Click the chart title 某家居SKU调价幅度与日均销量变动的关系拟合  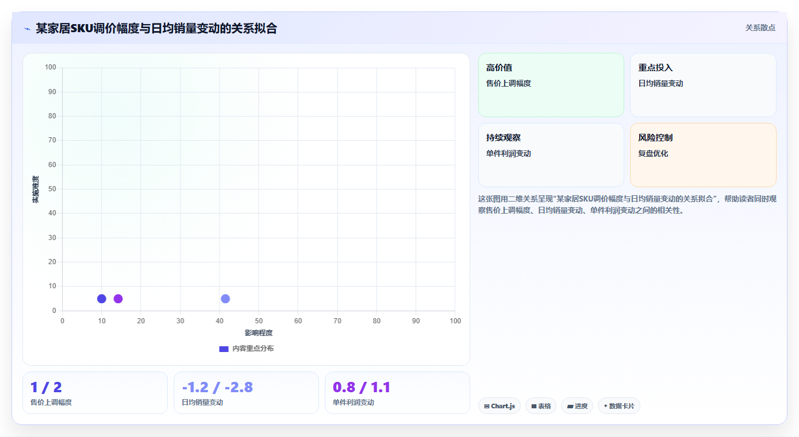[156, 28]
